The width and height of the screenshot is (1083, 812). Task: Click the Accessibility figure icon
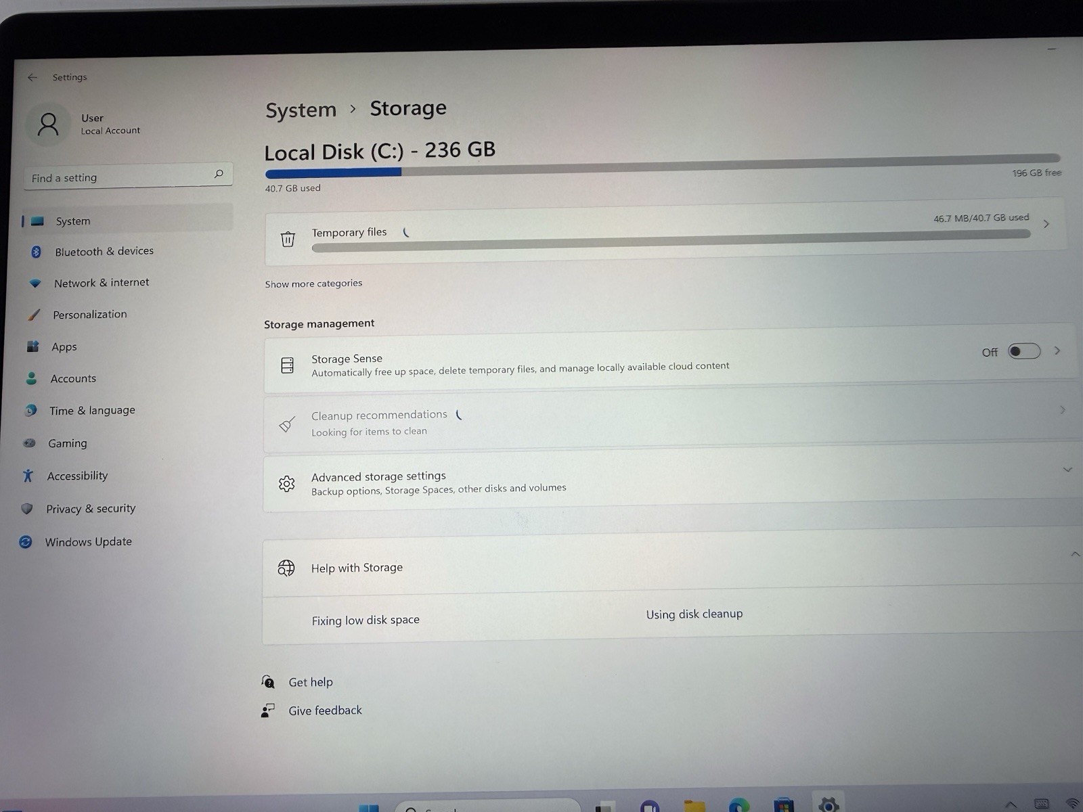coord(28,476)
